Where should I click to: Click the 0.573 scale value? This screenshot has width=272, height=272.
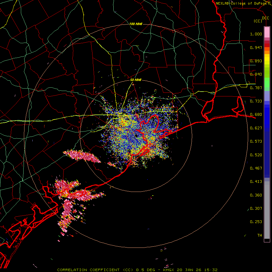(256, 141)
